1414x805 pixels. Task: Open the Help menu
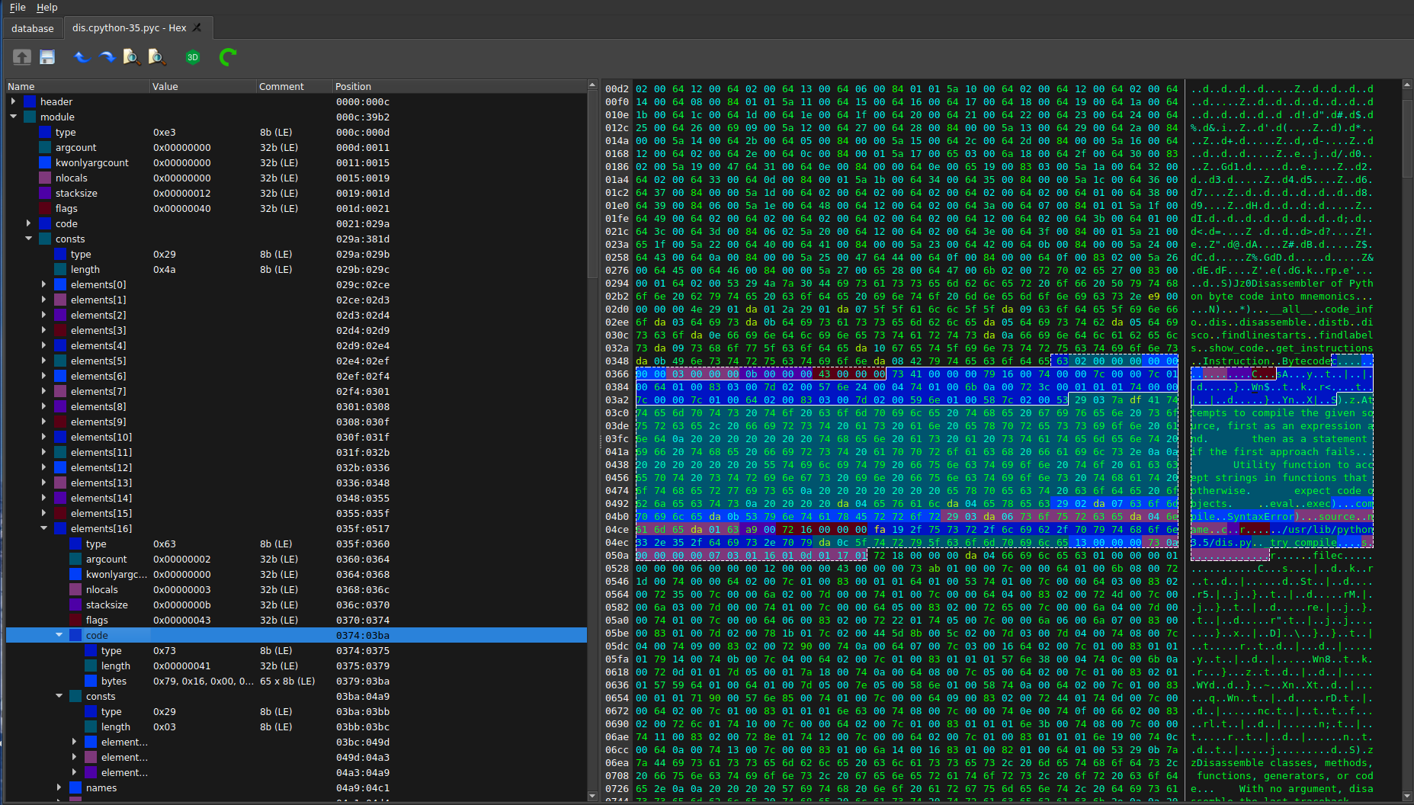47,7
